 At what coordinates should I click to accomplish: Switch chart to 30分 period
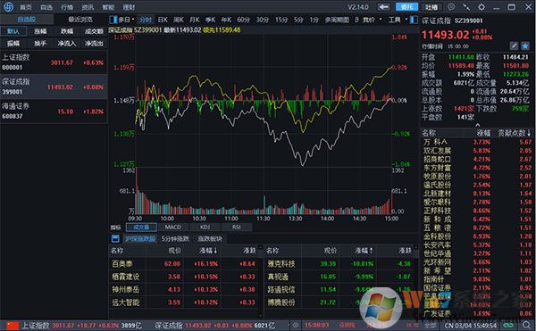tap(263, 20)
